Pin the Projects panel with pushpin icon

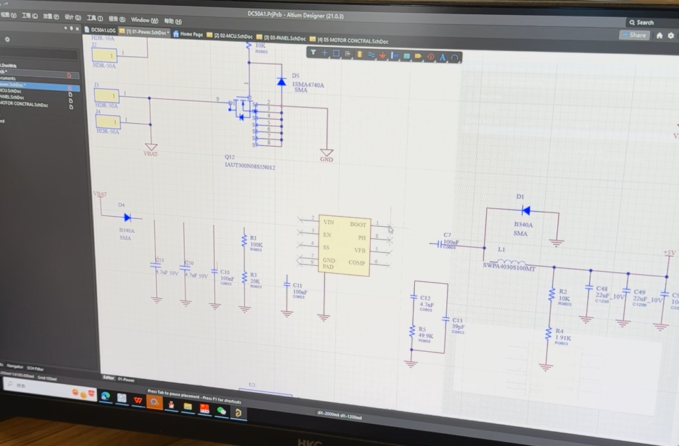point(71,29)
